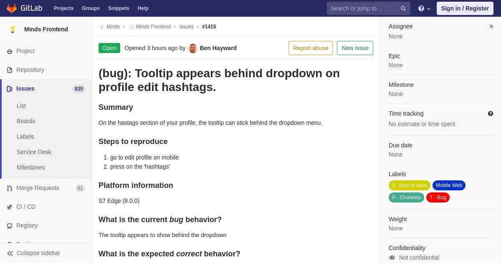Open the help question mark menu

(x=424, y=8)
